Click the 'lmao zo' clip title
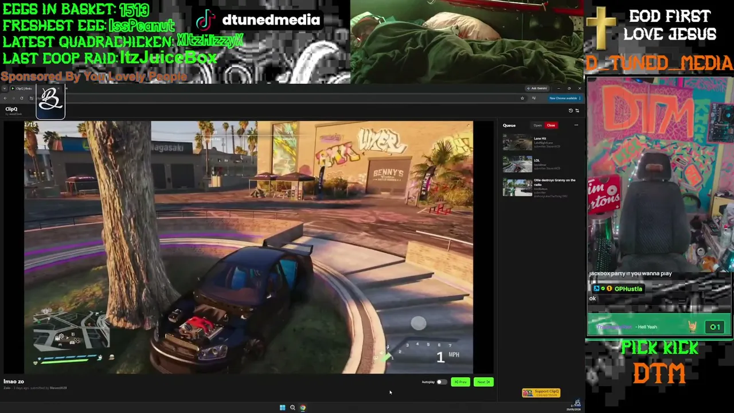The width and height of the screenshot is (734, 413). pyautogui.click(x=14, y=381)
